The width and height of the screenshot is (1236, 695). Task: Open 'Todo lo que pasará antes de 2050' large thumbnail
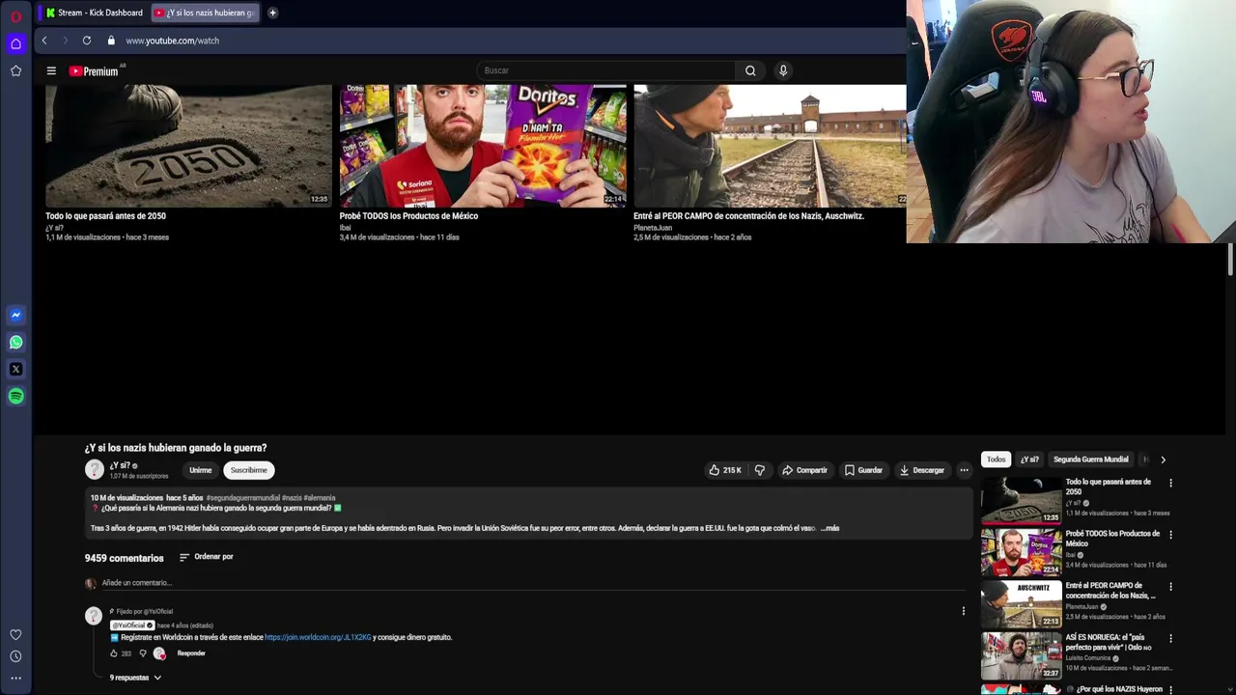click(x=188, y=146)
